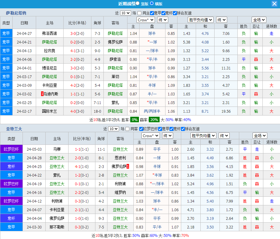Screen dimensions: 280x239
Task: Close the 近期战绩 panel with the X icon
Action: tap(274, 4)
